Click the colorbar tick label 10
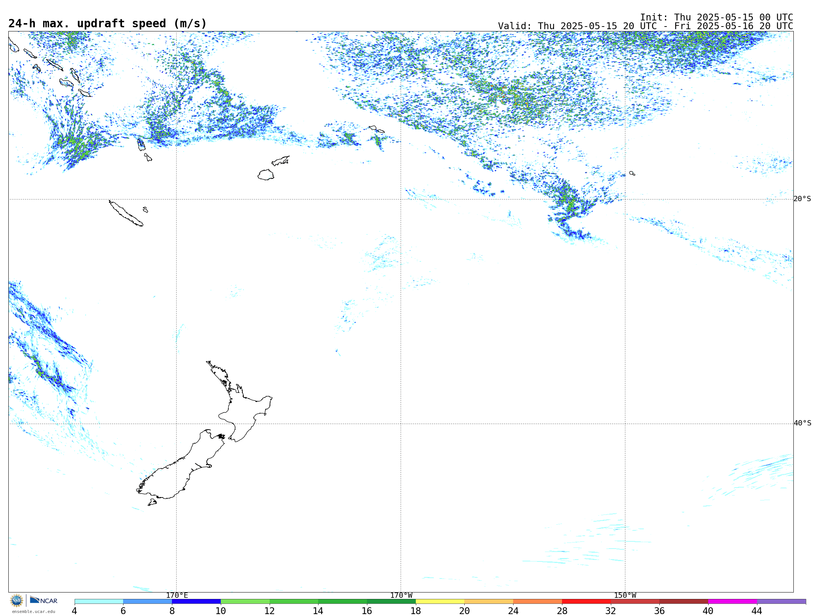Image resolution: width=818 pixels, height=616 pixels. coord(221,611)
